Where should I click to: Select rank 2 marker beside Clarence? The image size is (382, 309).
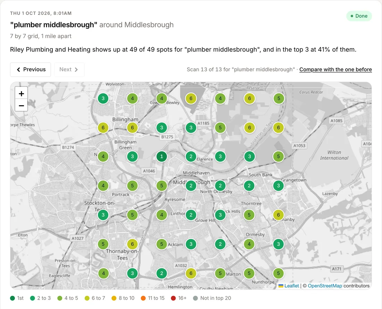tap(191, 157)
